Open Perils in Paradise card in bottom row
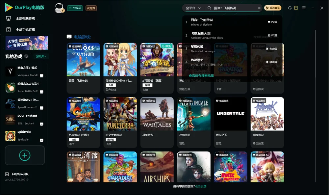329x195 pixels. (120, 167)
